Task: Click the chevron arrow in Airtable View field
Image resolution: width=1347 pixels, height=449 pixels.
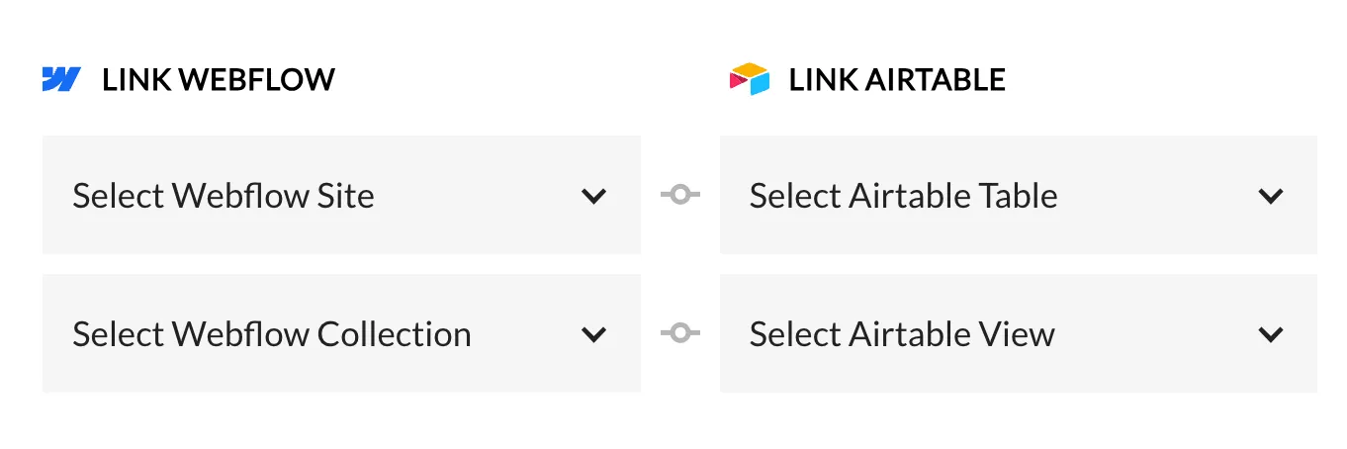Action: (x=1271, y=334)
